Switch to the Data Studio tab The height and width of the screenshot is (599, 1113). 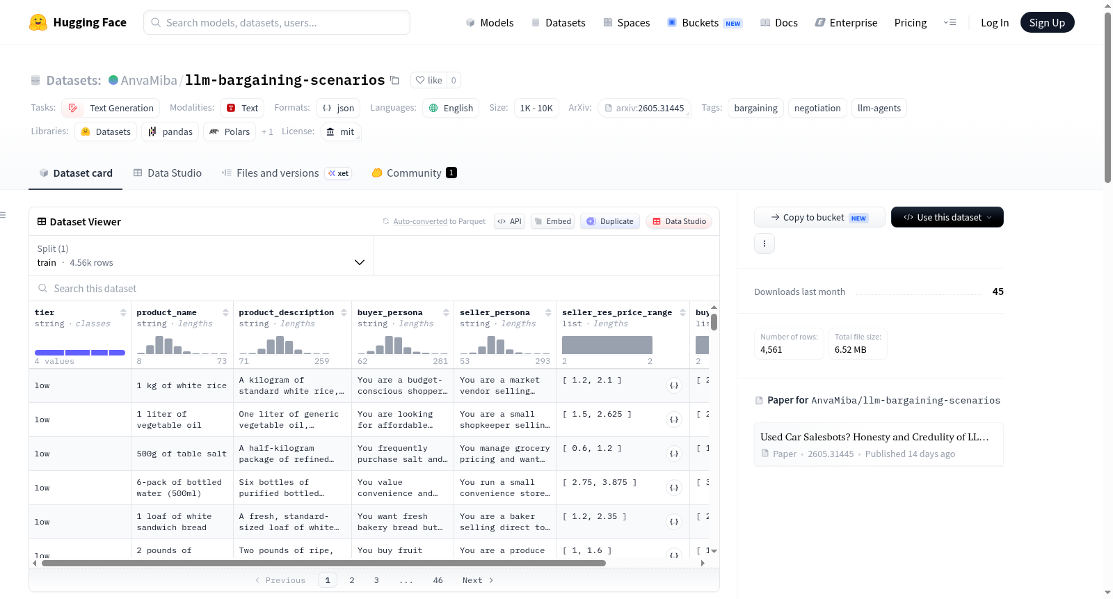pos(168,173)
